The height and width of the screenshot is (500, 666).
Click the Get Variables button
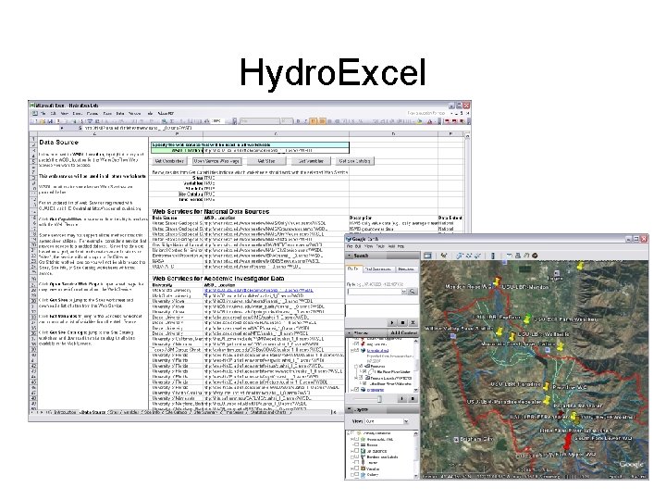click(311, 161)
